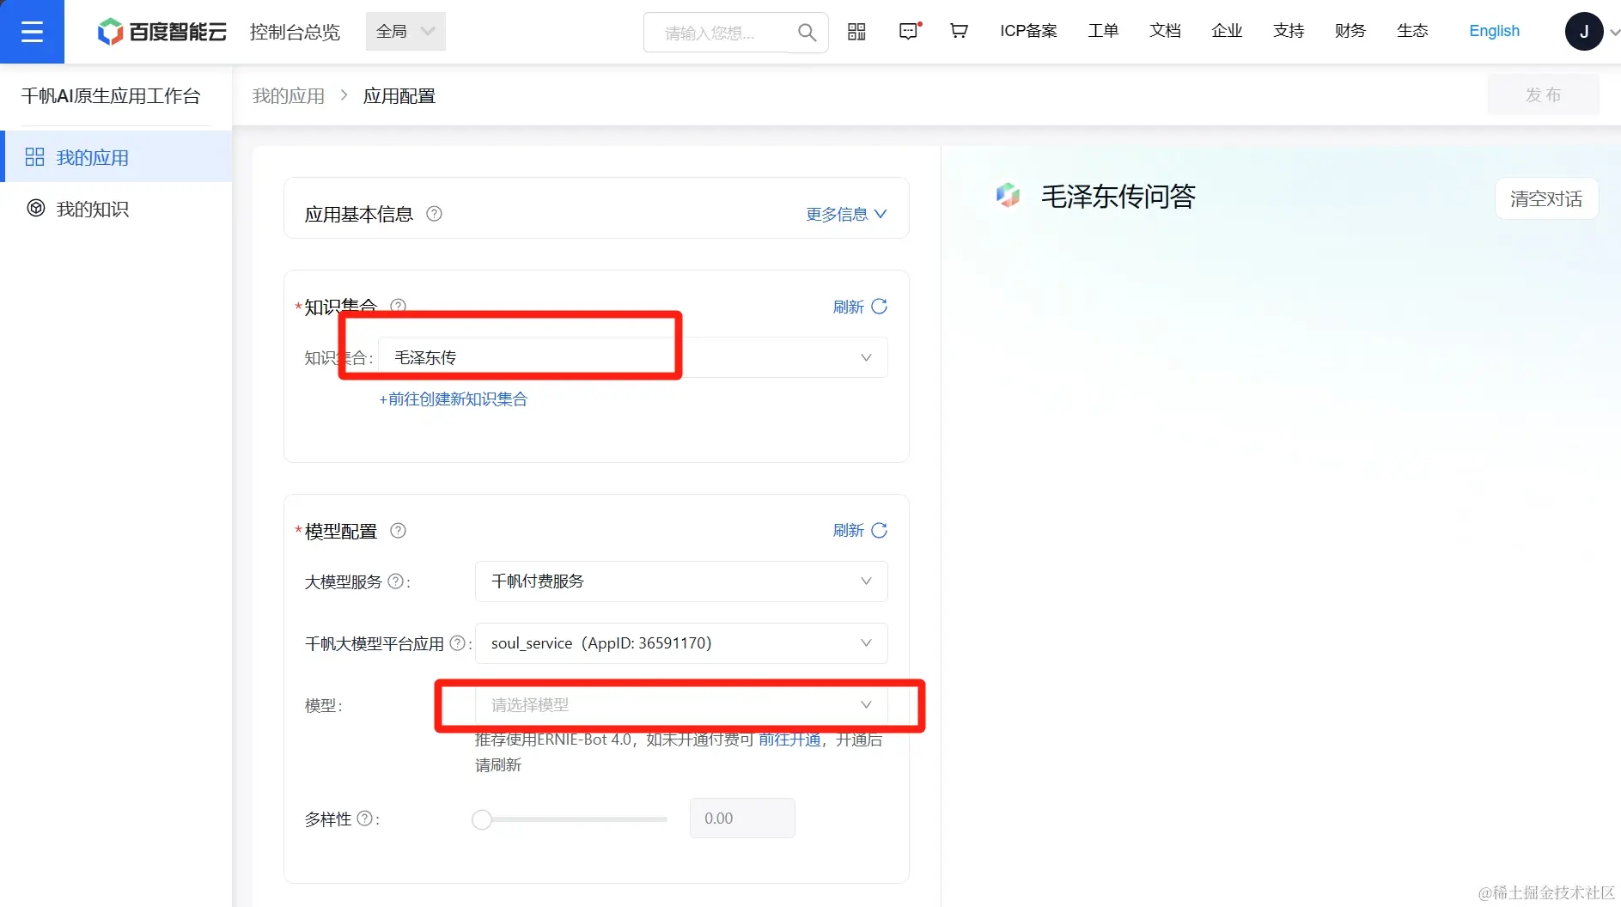
Task: Click help icon next to 模型配置
Action: 398,531
